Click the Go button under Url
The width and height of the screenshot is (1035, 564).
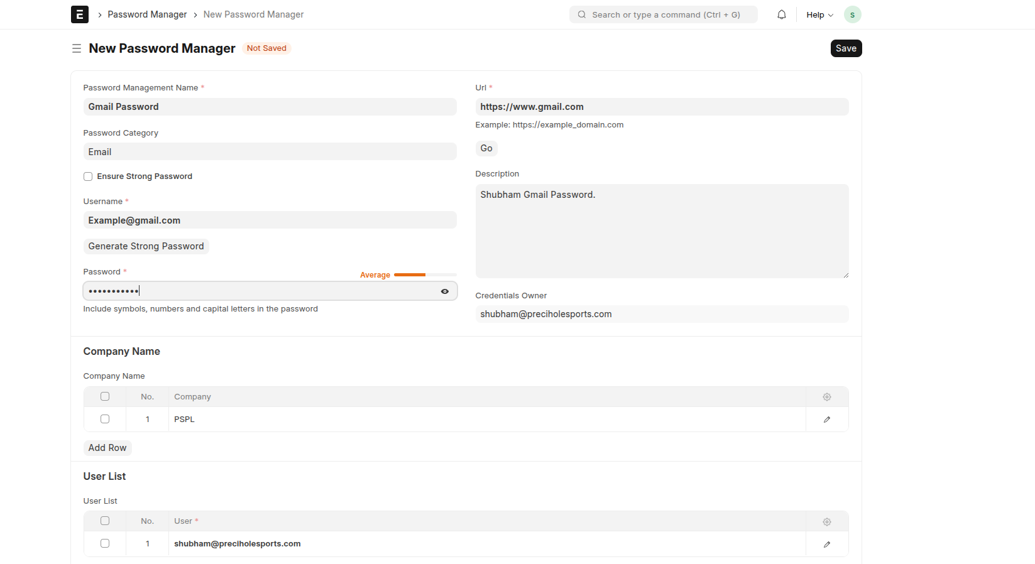[x=486, y=148]
